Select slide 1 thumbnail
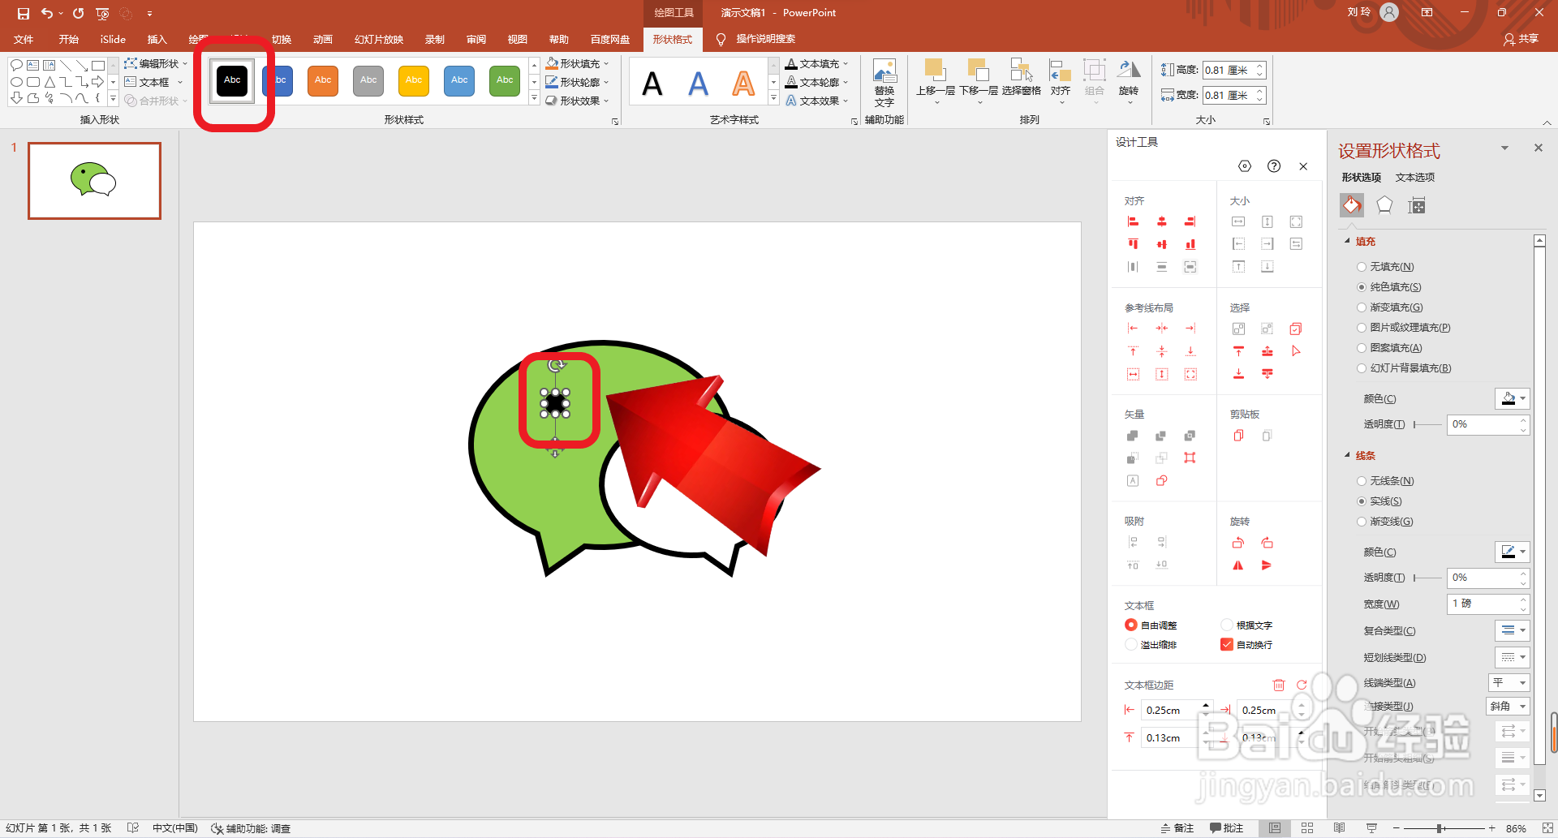 coord(94,181)
